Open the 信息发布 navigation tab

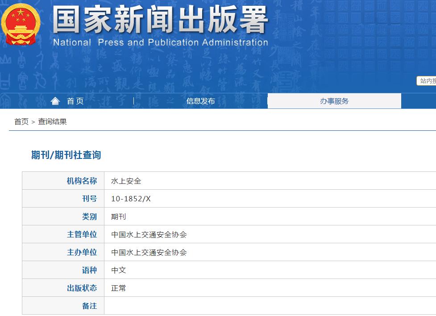click(200, 101)
